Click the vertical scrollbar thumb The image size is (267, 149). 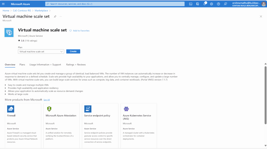pyautogui.click(x=265, y=95)
